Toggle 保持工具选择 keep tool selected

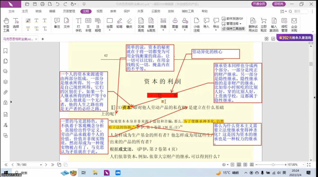[233, 29]
